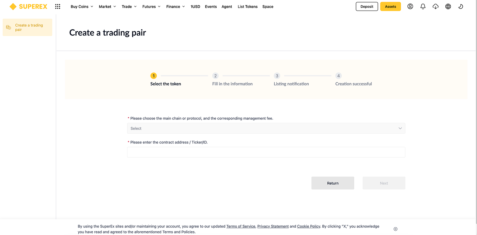Viewport: 477px width, 235px height.
Task: Open the List Tokens menu item
Action: [x=248, y=6]
